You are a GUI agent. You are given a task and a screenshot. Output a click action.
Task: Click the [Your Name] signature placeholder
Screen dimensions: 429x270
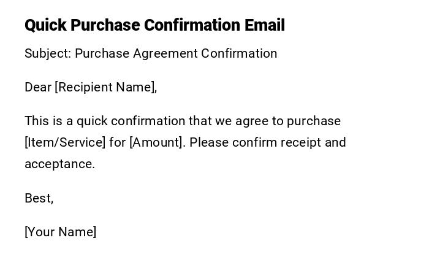[61, 232]
